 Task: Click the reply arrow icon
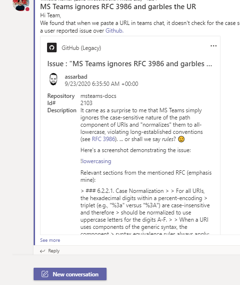point(43,251)
